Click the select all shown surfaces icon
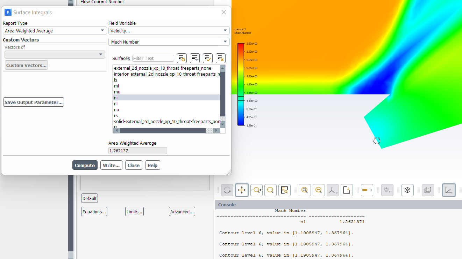This screenshot has width=462, height=259. 208,58
